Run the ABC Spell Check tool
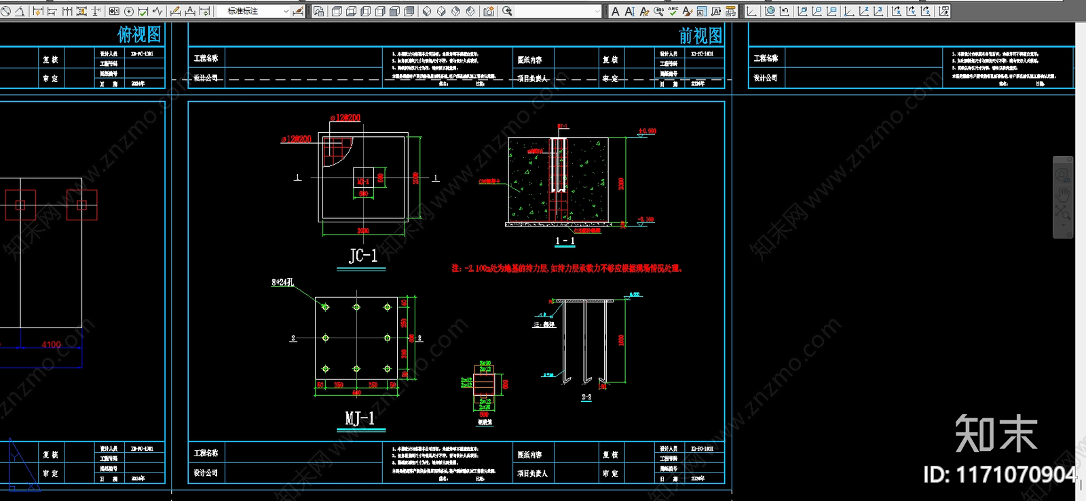Viewport: 1086px width, 501px height. pyautogui.click(x=673, y=12)
